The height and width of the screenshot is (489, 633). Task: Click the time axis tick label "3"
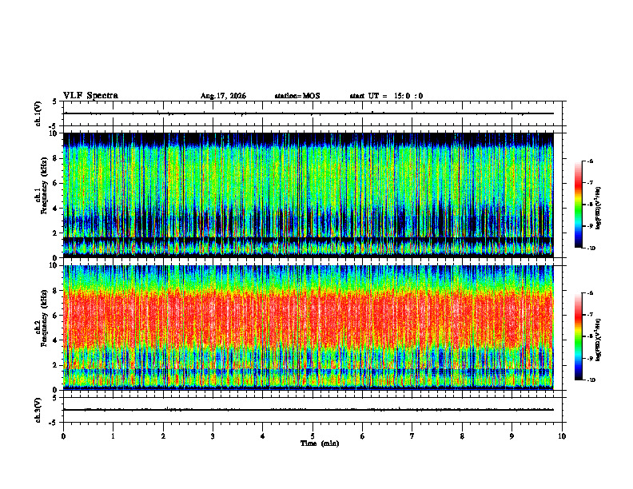pyautogui.click(x=213, y=436)
